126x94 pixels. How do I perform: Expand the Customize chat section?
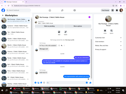108,38
